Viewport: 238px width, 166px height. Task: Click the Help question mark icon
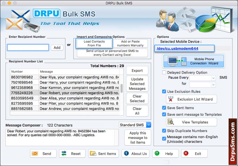pos(157,153)
